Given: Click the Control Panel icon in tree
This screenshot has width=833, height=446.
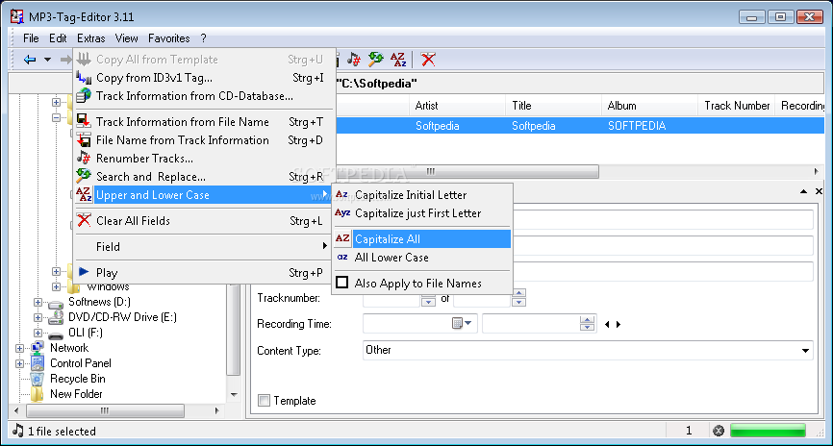Looking at the screenshot, I should tap(38, 363).
